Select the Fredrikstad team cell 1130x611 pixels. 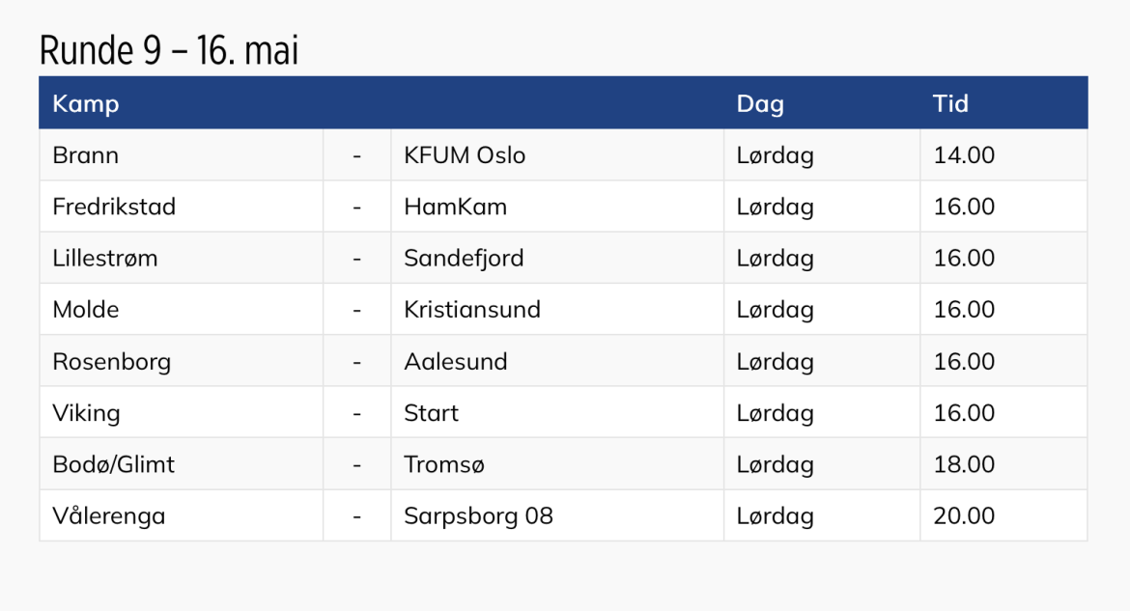[x=114, y=207]
